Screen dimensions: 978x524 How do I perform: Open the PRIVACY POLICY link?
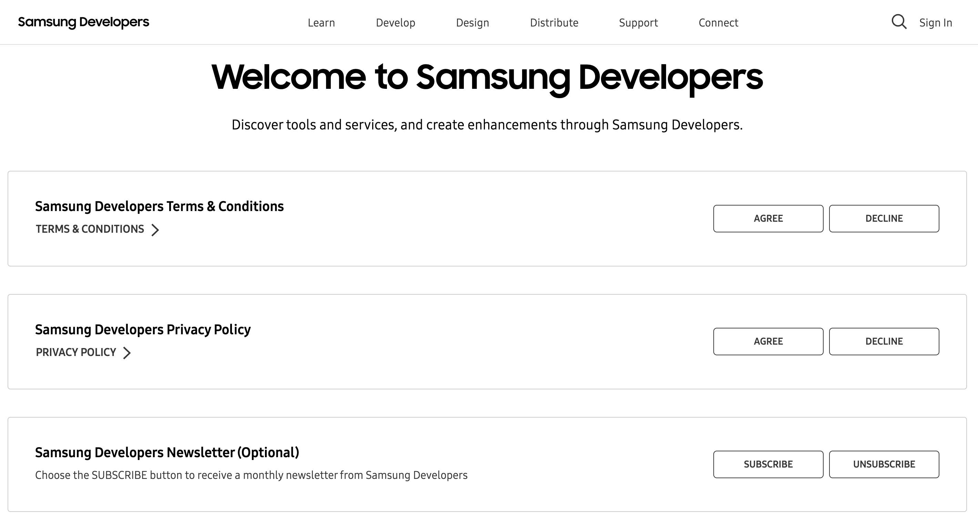(x=76, y=353)
